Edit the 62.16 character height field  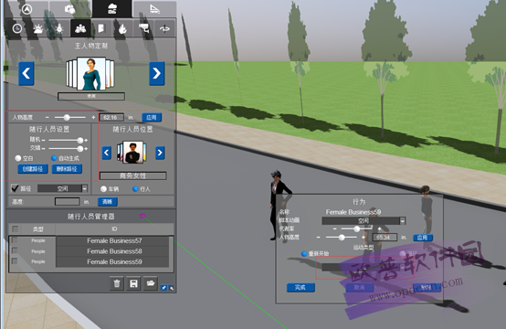(x=111, y=117)
